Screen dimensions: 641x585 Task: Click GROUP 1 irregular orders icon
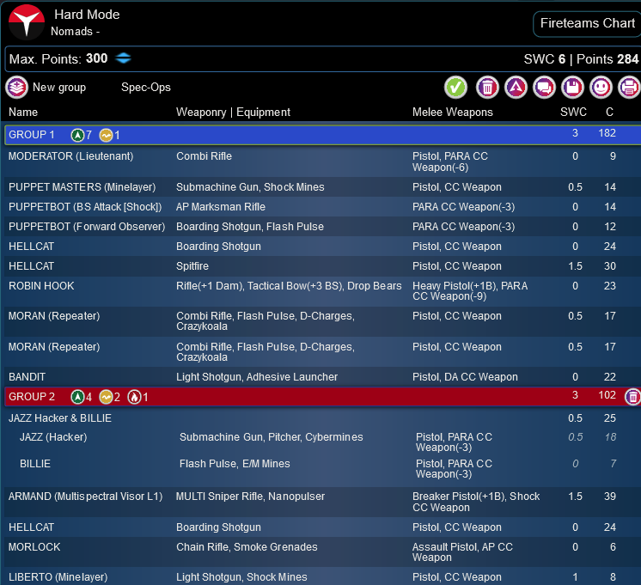pyautogui.click(x=106, y=135)
